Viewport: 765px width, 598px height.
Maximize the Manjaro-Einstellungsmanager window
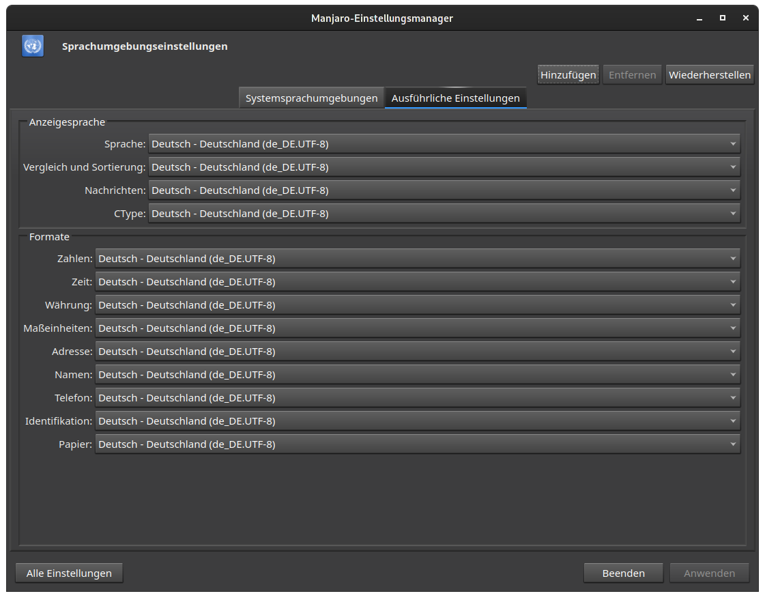(723, 18)
